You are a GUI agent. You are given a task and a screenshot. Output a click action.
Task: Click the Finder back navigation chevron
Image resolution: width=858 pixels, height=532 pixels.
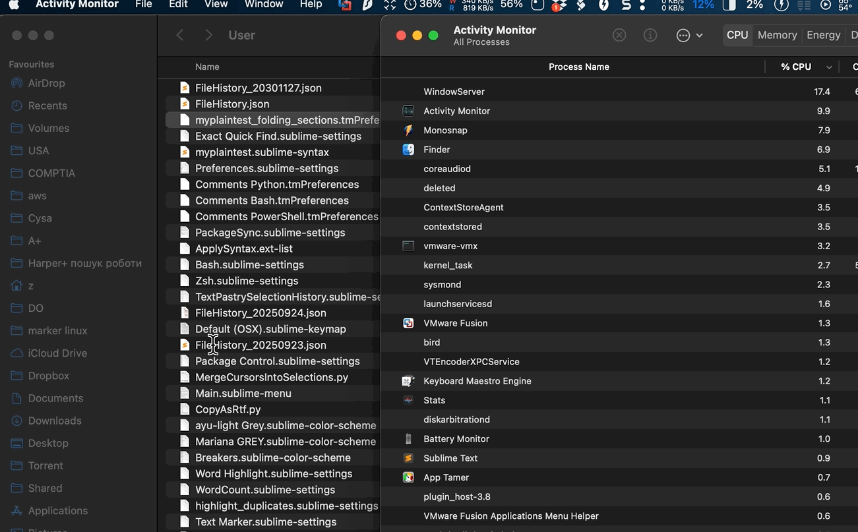coord(180,36)
